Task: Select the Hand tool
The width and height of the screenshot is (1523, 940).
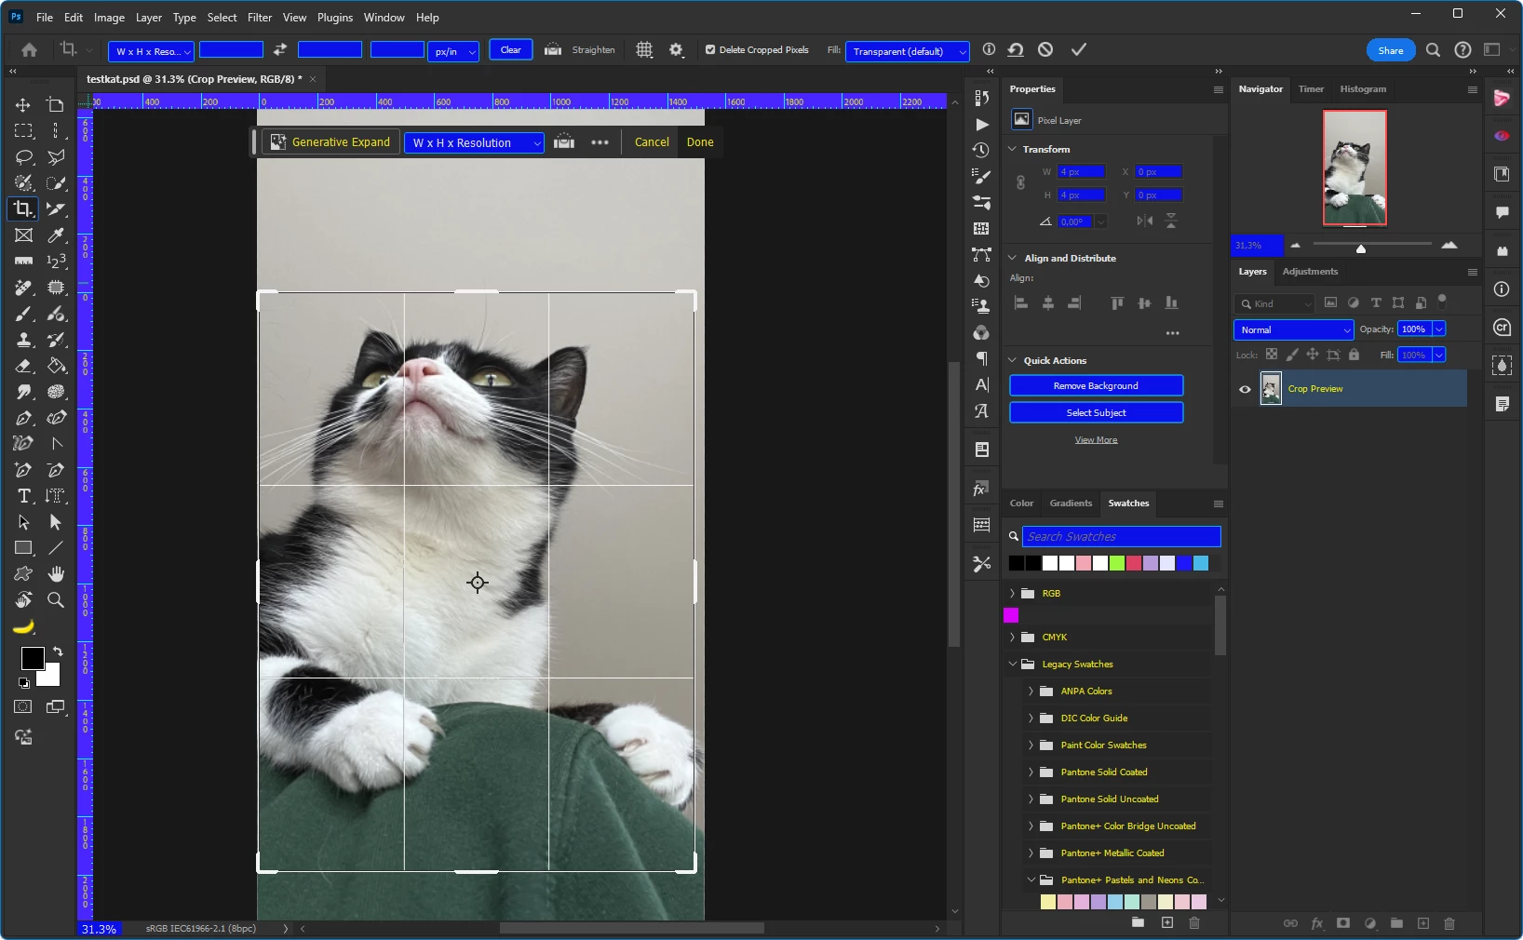Action: click(56, 574)
